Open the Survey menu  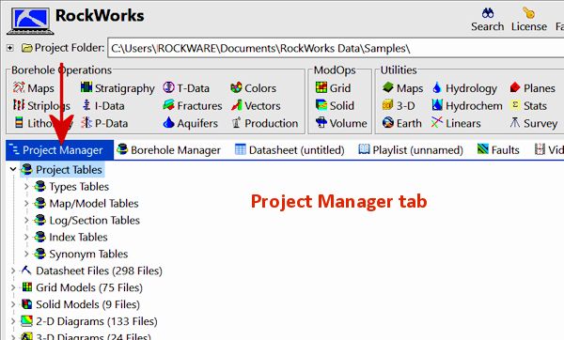click(533, 123)
